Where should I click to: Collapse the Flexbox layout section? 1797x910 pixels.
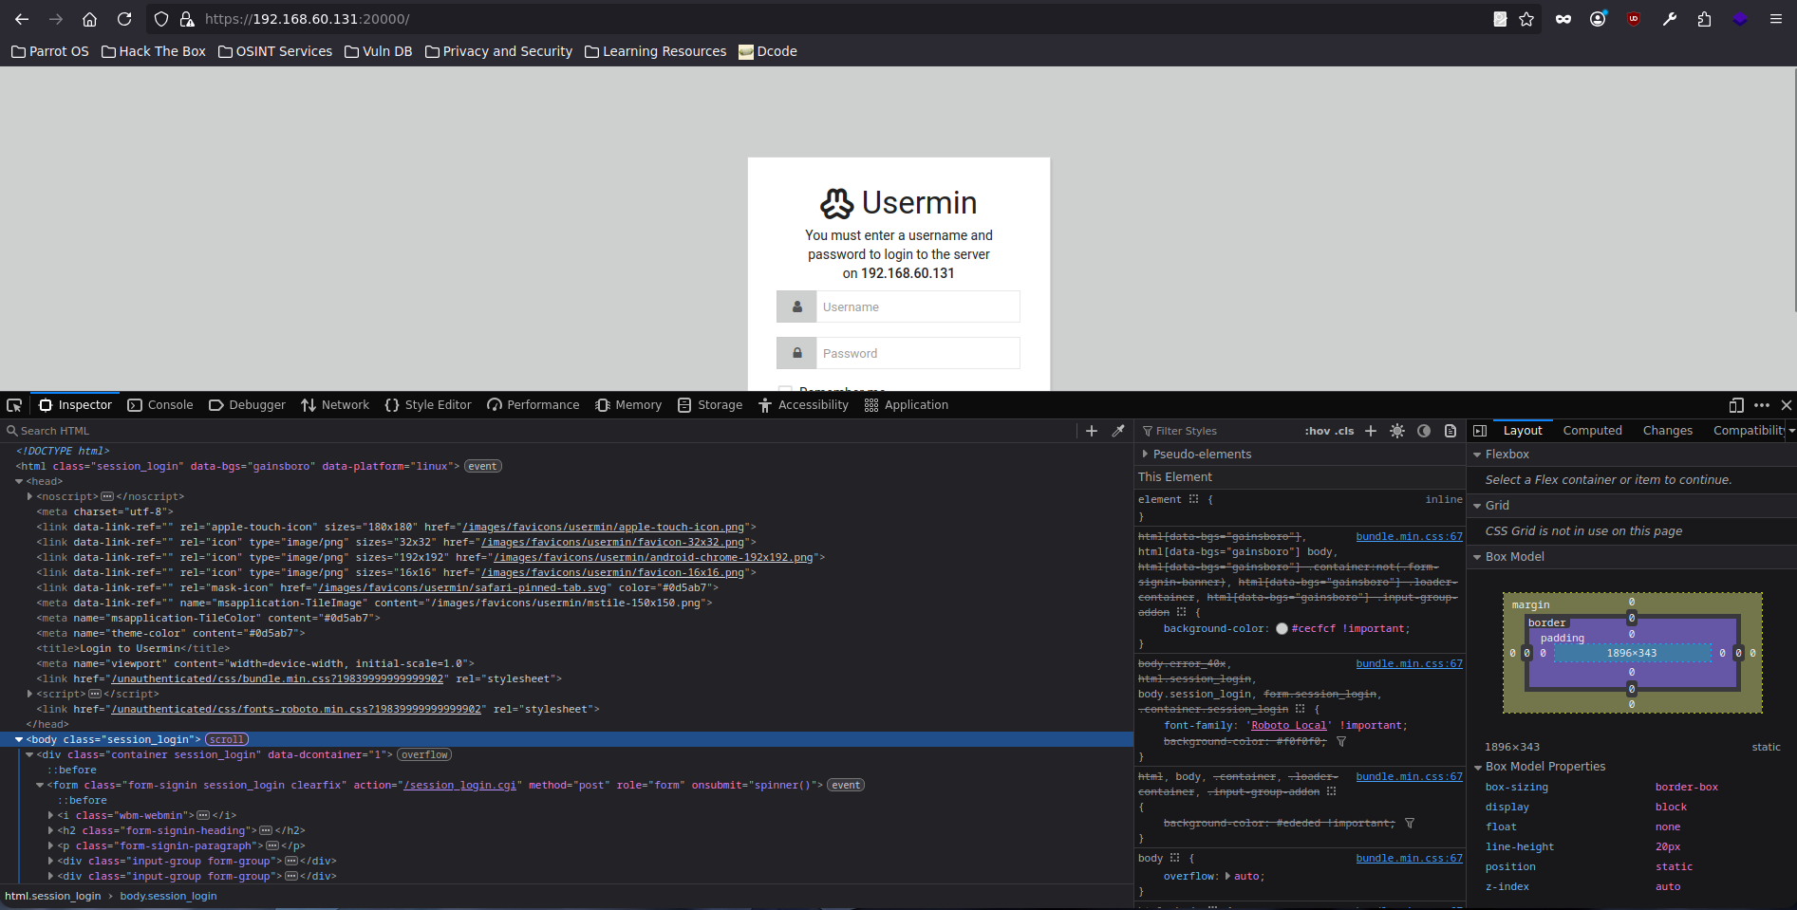(1477, 455)
